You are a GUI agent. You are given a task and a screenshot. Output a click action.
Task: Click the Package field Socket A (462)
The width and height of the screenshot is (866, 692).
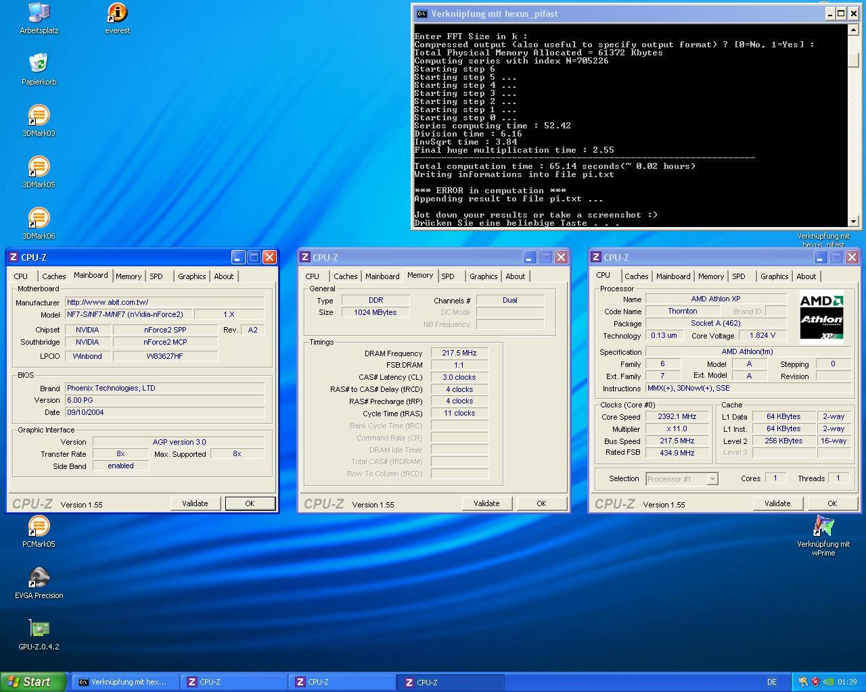(x=716, y=324)
